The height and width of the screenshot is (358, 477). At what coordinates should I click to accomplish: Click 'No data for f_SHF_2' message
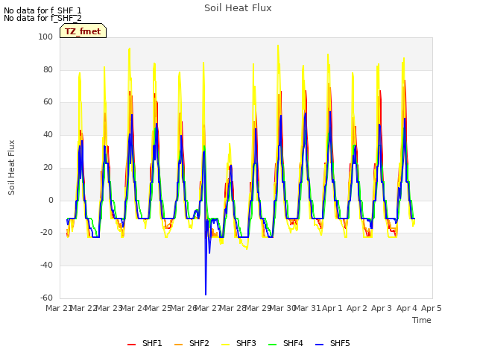click(x=42, y=18)
